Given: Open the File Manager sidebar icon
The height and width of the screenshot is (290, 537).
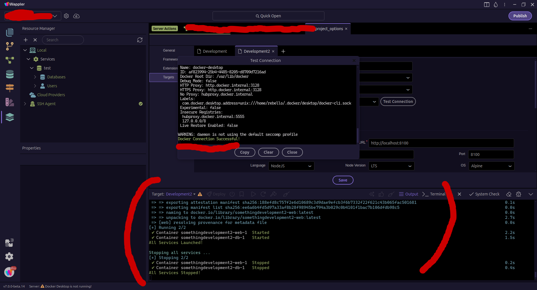Looking at the screenshot, I should coord(10,32).
